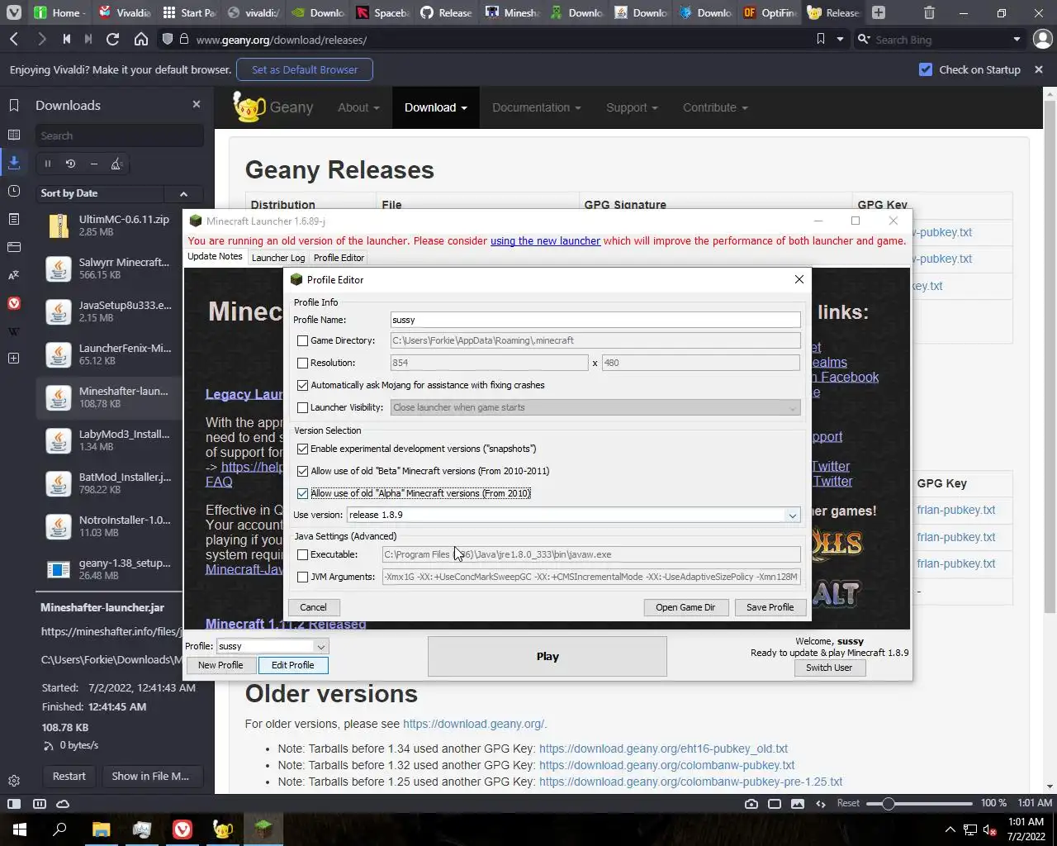Enable the Launcher Visibility checkbox

[x=302, y=407]
